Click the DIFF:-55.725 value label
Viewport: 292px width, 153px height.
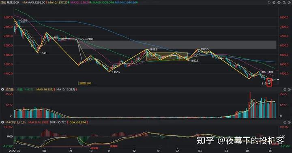click(x=58, y=122)
